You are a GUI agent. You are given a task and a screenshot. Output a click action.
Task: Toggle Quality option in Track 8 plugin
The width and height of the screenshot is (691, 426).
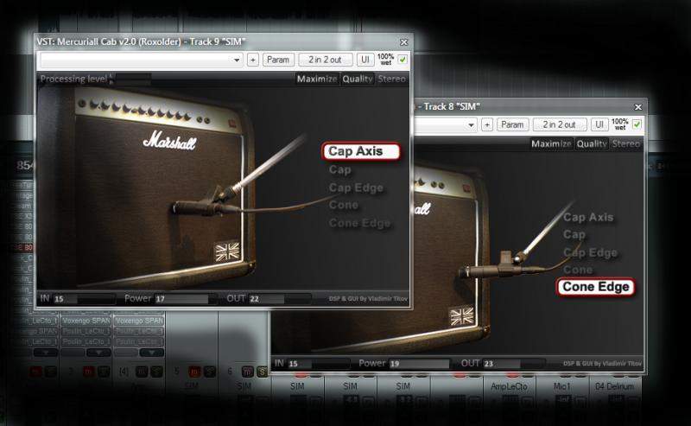pyautogui.click(x=592, y=143)
